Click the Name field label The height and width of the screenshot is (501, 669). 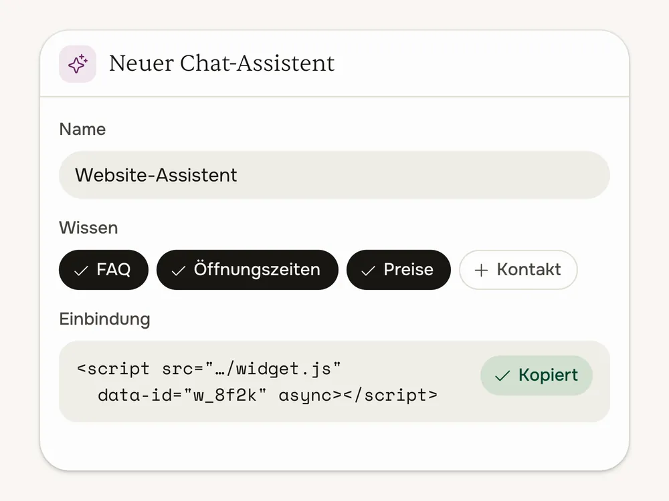[82, 129]
